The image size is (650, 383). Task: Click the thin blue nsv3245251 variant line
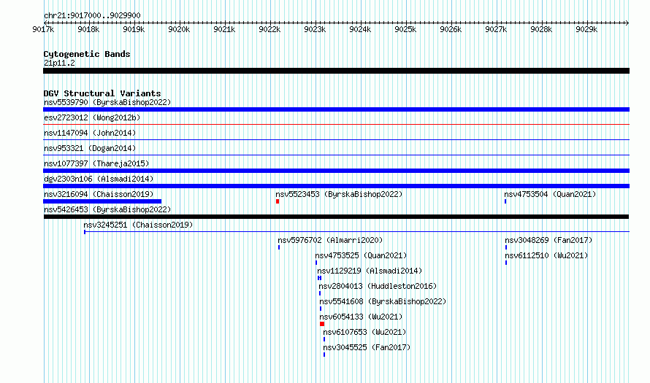[x=356, y=232]
